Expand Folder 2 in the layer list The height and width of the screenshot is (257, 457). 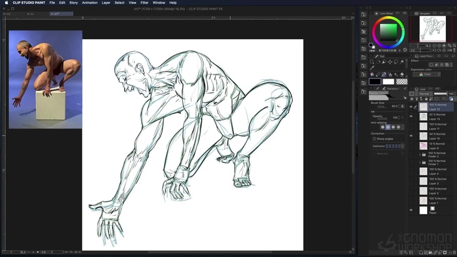420,153
